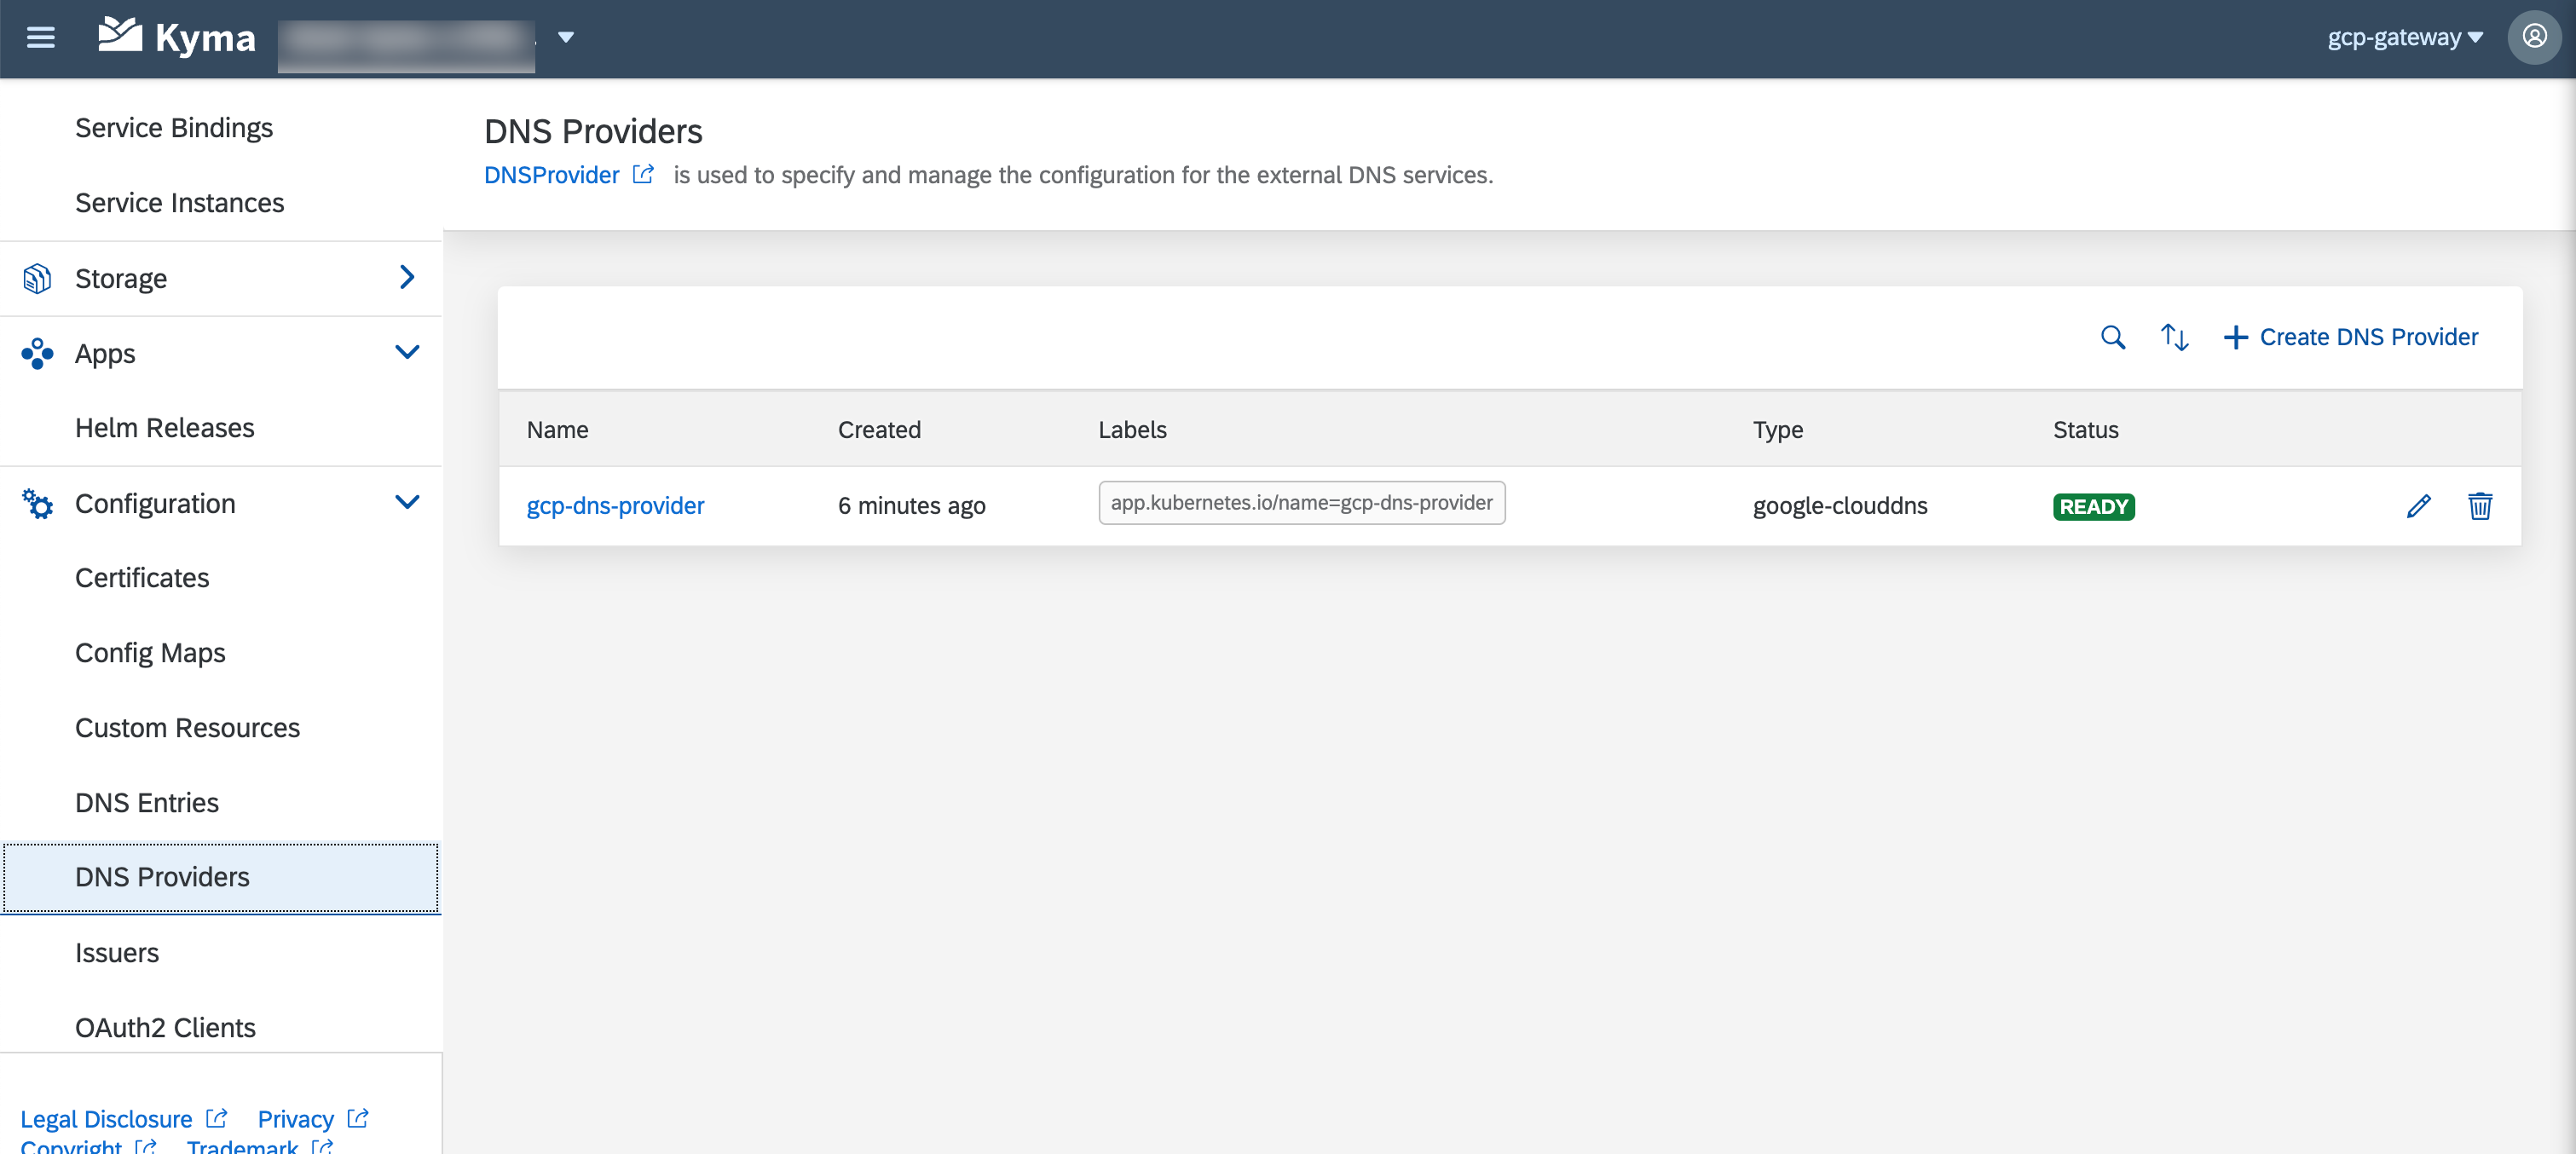Delete gcp-dns-provider with trash icon

2479,506
